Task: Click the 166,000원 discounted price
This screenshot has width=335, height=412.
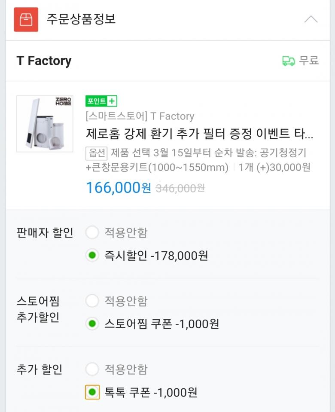Action: pos(119,188)
